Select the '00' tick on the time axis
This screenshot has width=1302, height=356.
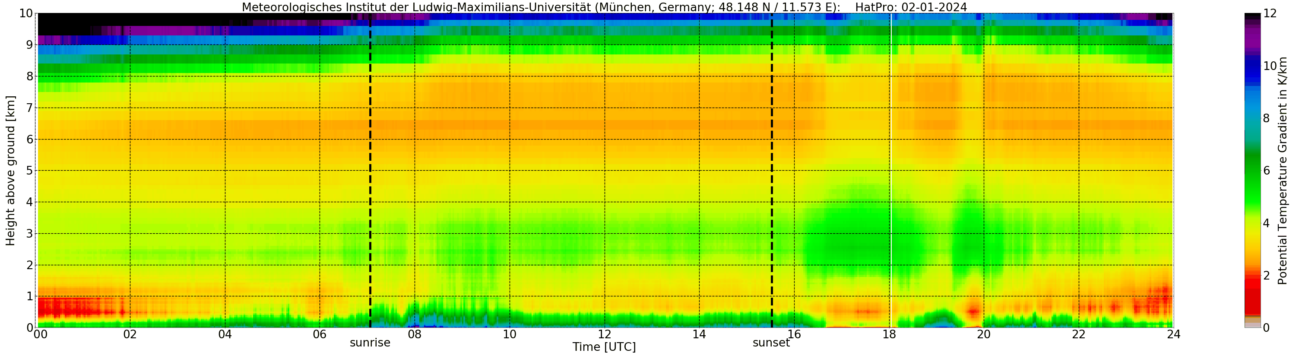click(x=41, y=334)
